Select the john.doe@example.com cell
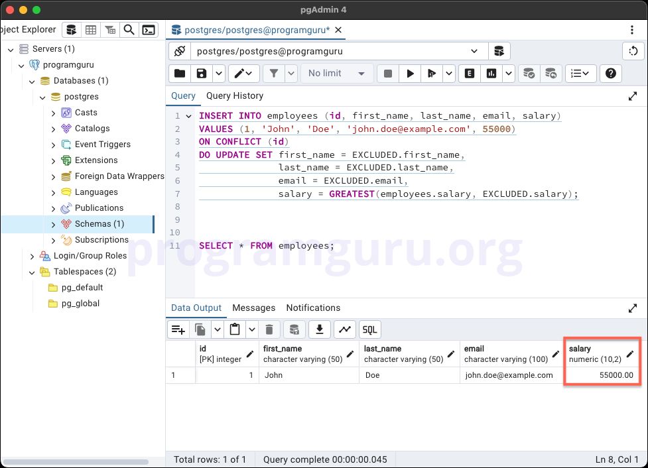 pyautogui.click(x=511, y=375)
